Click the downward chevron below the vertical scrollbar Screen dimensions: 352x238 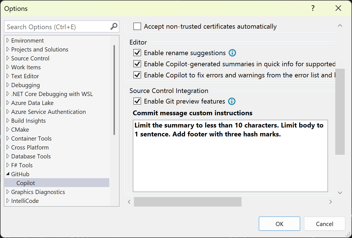(340, 193)
